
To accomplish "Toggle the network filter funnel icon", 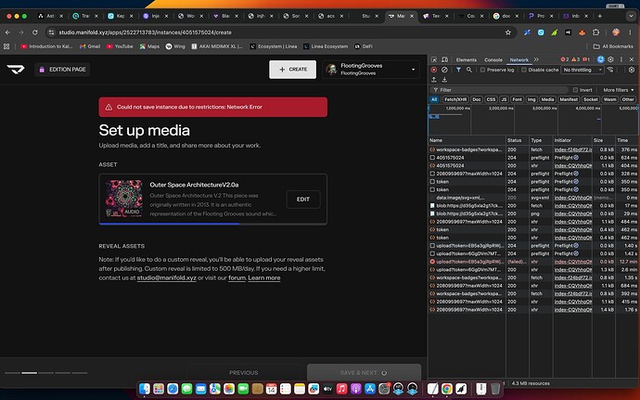I will pos(459,70).
